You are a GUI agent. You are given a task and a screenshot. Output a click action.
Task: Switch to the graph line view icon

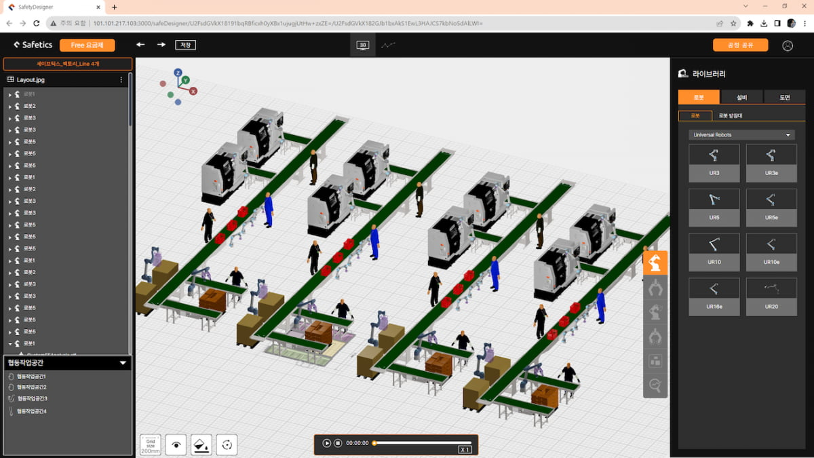pyautogui.click(x=387, y=45)
